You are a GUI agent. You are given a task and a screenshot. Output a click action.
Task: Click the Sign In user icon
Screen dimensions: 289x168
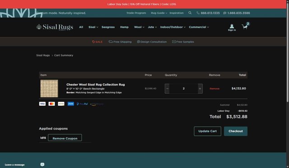(232, 27)
